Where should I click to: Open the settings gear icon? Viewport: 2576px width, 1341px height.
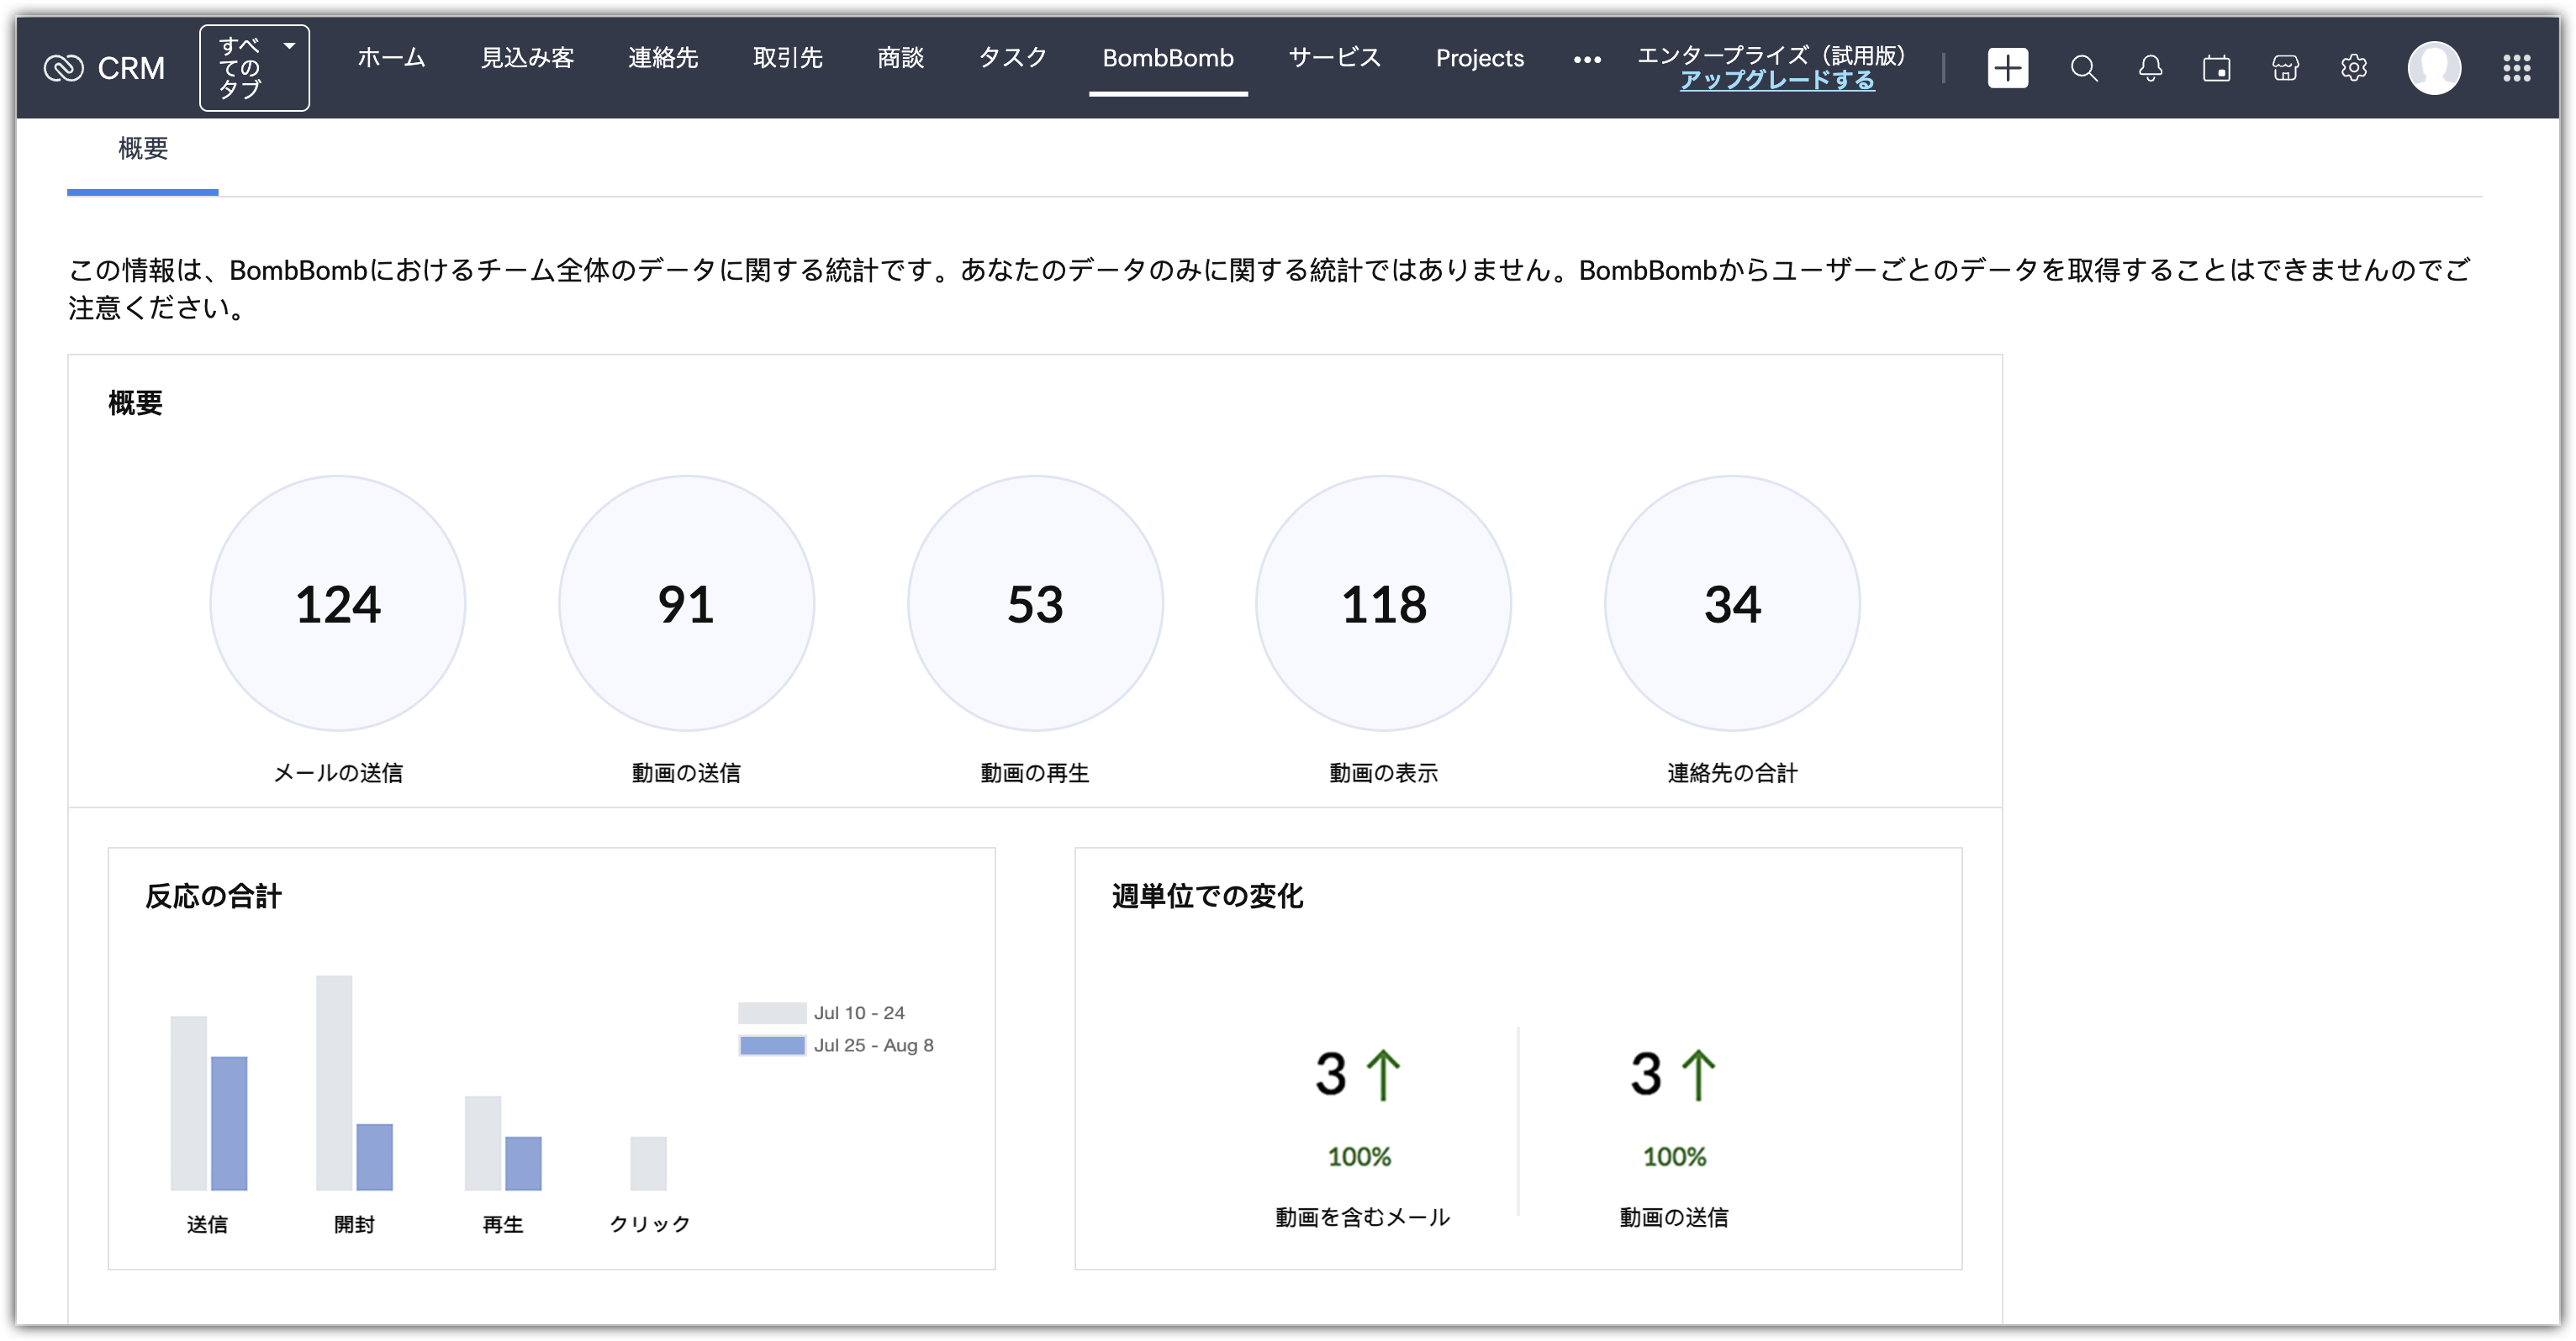coord(2353,68)
